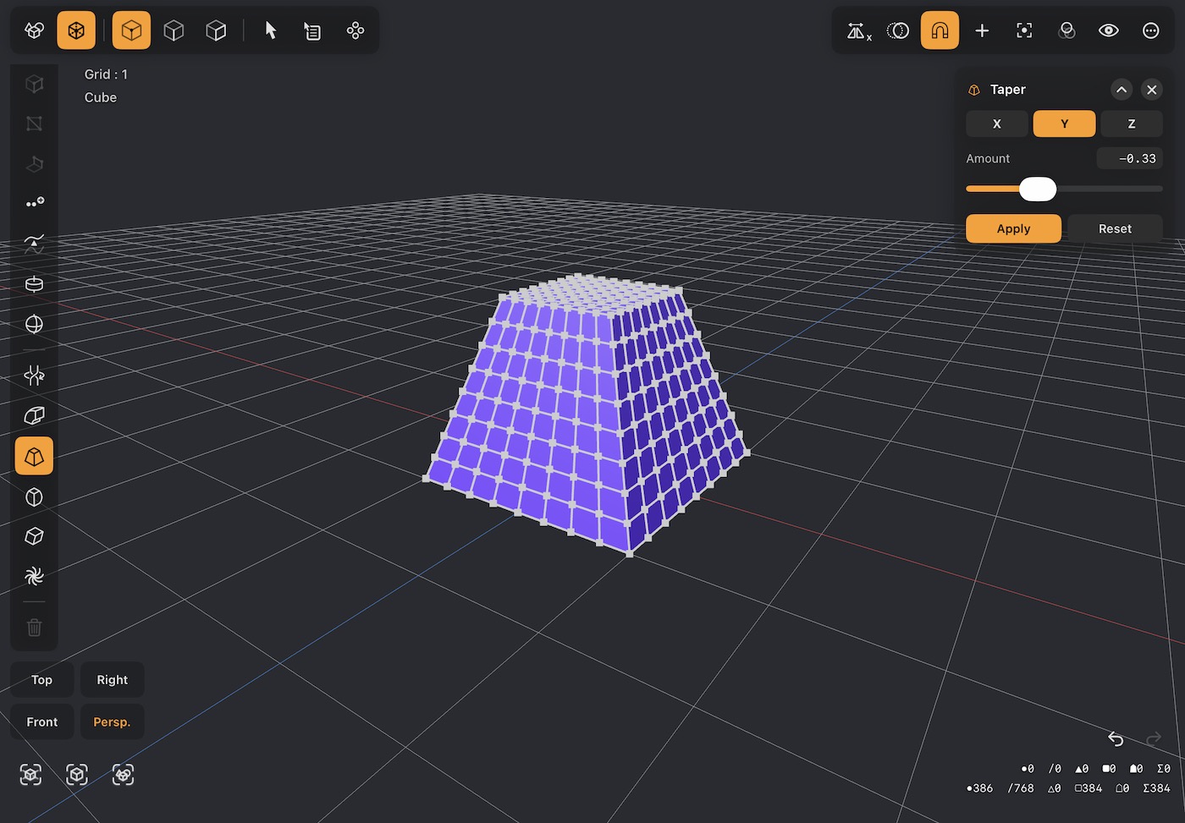Set taper axis to Y

1065,123
